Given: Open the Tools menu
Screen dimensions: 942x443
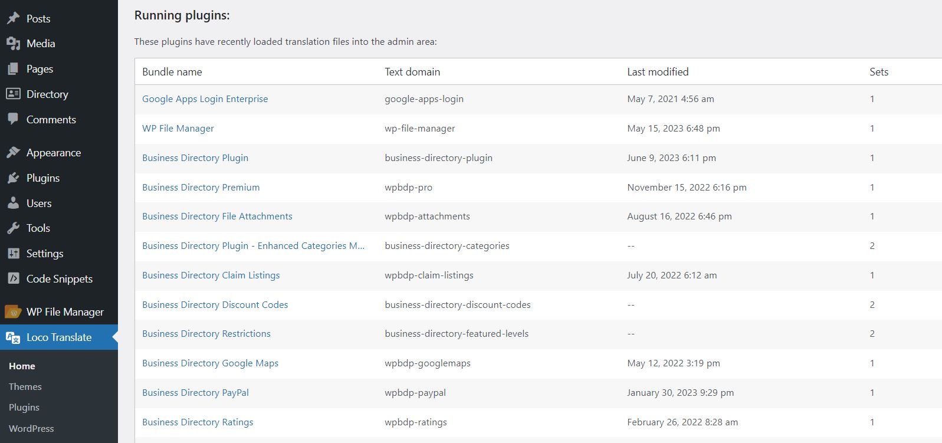Looking at the screenshot, I should [x=38, y=228].
